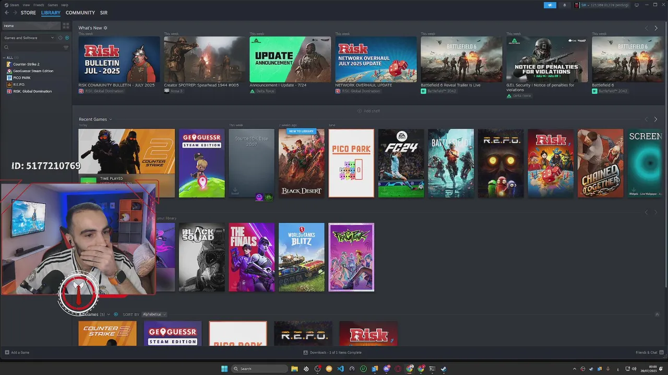The image size is (668, 375).
Task: Click the blue announcements megaphone button
Action: click(550, 5)
